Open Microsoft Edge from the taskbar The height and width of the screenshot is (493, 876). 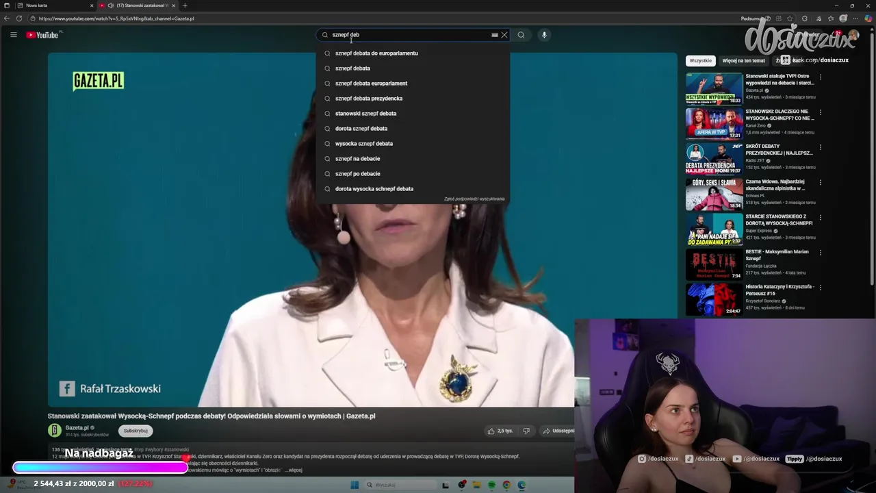pyautogui.click(x=521, y=485)
